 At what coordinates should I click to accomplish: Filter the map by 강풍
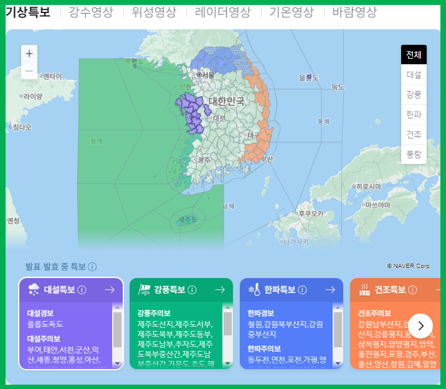414,95
